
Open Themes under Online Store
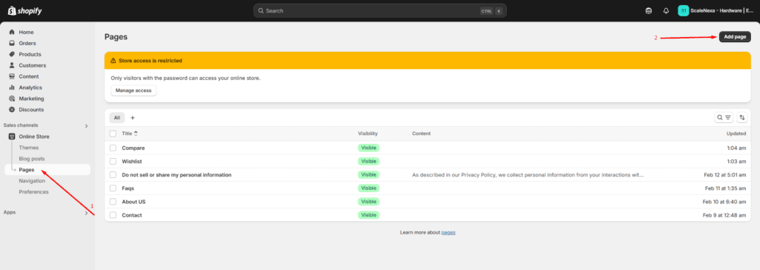pos(29,148)
